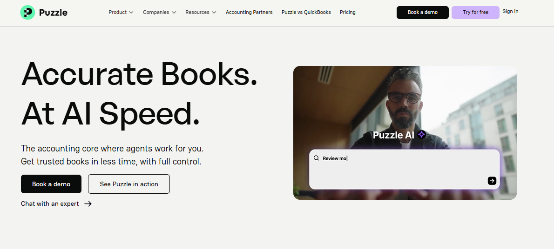Click text 'Get trusted books in less time'
The width and height of the screenshot is (554, 249).
click(x=79, y=162)
